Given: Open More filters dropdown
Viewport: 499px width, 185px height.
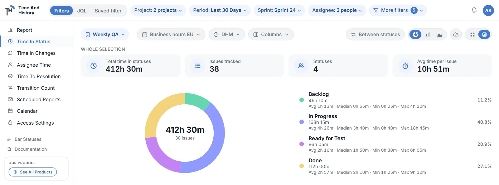Looking at the screenshot, I should point(398,10).
